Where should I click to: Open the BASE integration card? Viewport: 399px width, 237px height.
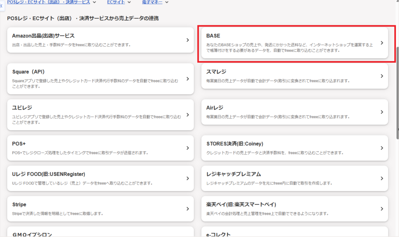(295, 43)
